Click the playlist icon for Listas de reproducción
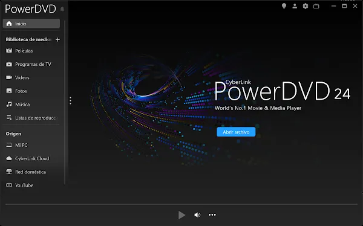Screen dimensions: 363x226 click(x=9, y=118)
